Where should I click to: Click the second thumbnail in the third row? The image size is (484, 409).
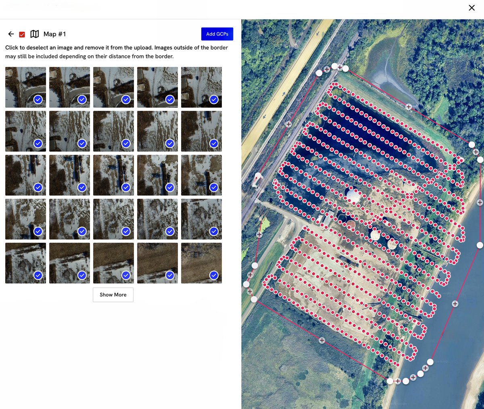tap(69, 175)
